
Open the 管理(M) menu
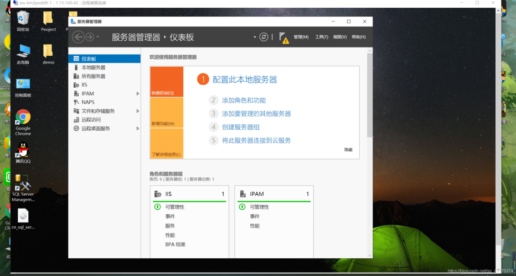pyautogui.click(x=301, y=37)
